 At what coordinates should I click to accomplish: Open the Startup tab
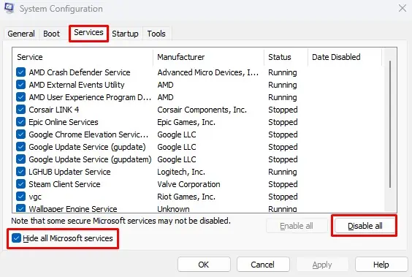point(125,34)
